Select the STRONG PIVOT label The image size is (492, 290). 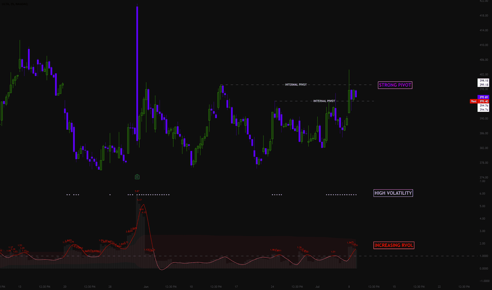(x=395, y=85)
